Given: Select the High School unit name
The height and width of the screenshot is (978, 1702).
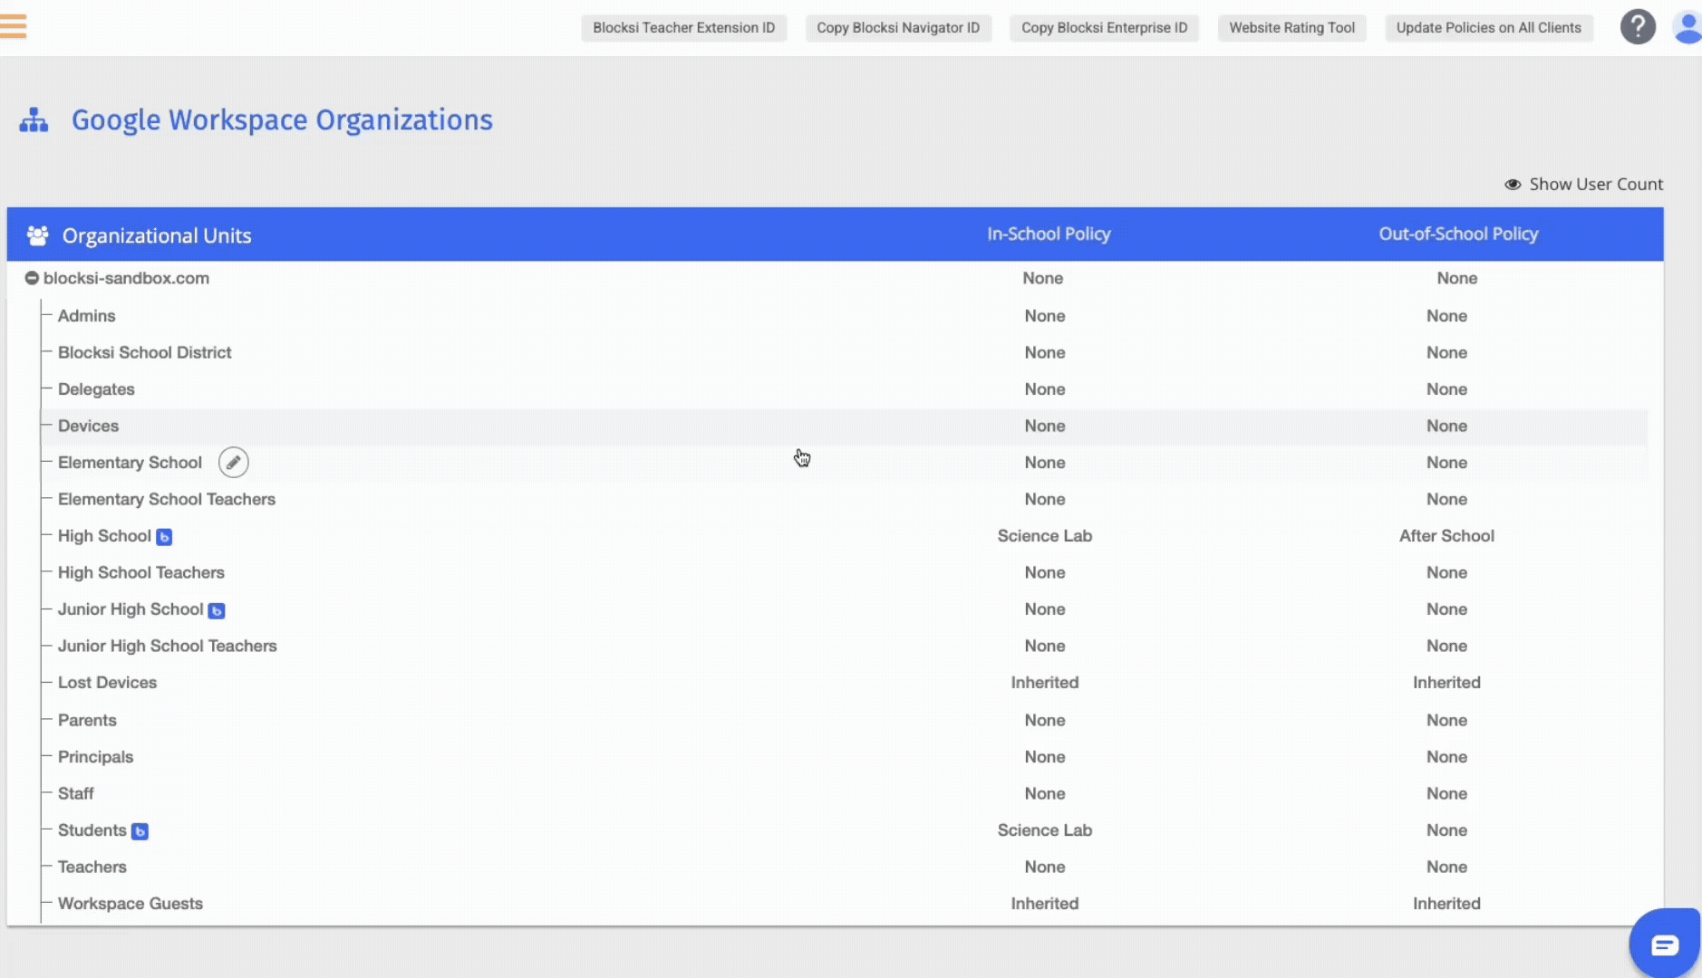Looking at the screenshot, I should (x=104, y=536).
